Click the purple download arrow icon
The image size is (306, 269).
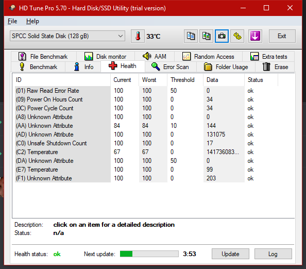click(255, 36)
